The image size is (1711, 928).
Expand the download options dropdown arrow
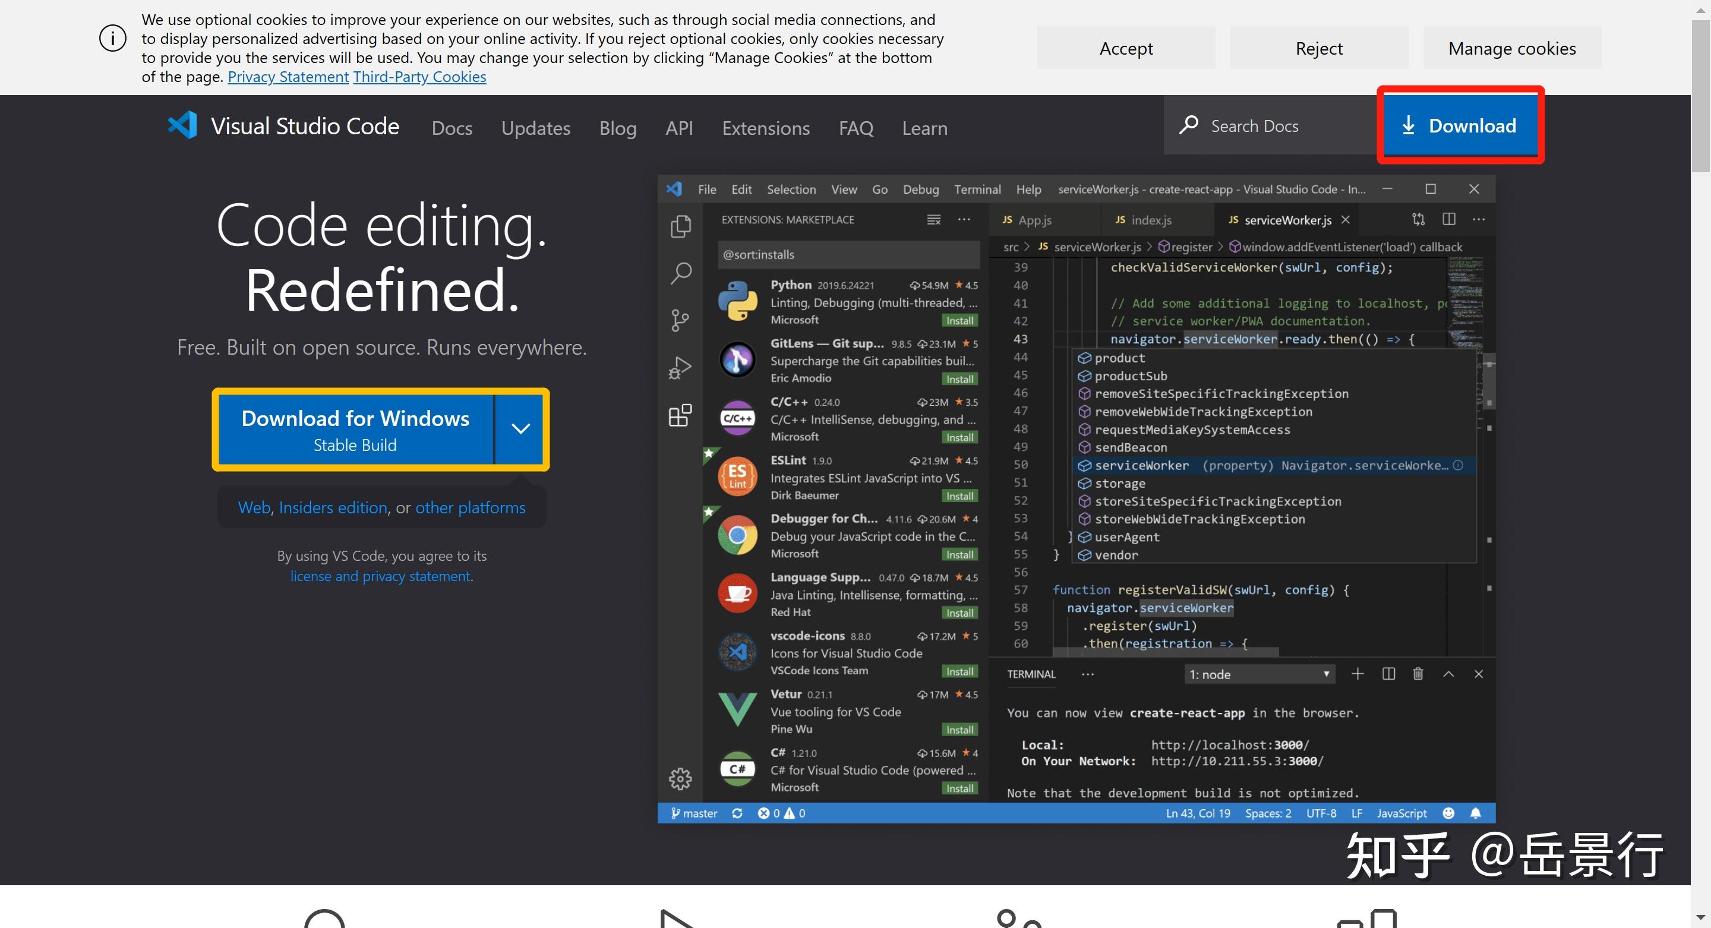coord(521,429)
